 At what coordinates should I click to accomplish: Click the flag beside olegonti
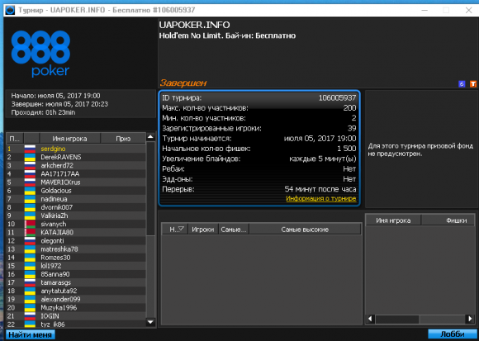31,241
